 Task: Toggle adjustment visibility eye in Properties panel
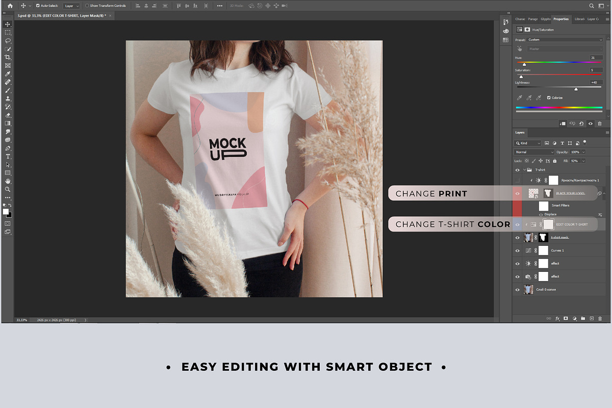click(591, 123)
